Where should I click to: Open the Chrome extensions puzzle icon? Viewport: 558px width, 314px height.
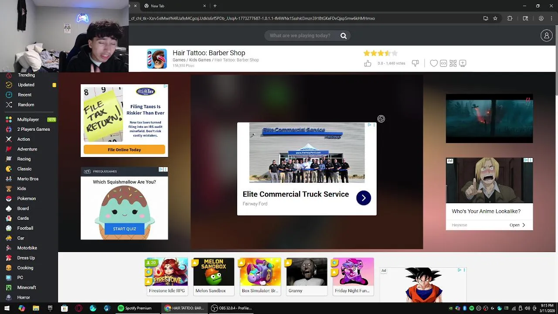pyautogui.click(x=510, y=18)
